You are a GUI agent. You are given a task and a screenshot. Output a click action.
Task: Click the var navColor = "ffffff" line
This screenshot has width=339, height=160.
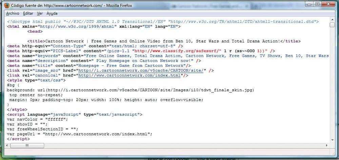click(37, 119)
